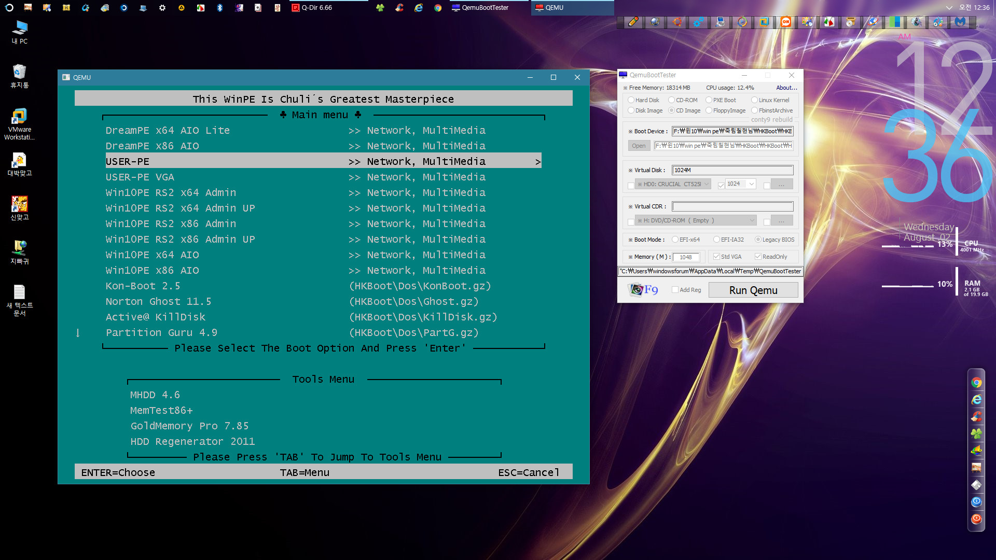Switch to Q-Dir 6.66 taskbar button

329,8
